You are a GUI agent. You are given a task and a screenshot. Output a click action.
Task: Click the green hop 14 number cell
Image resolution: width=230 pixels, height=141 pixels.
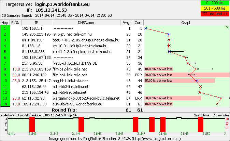point(5,104)
